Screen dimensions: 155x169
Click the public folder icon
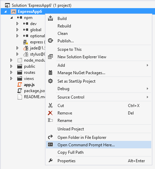tap(20, 66)
